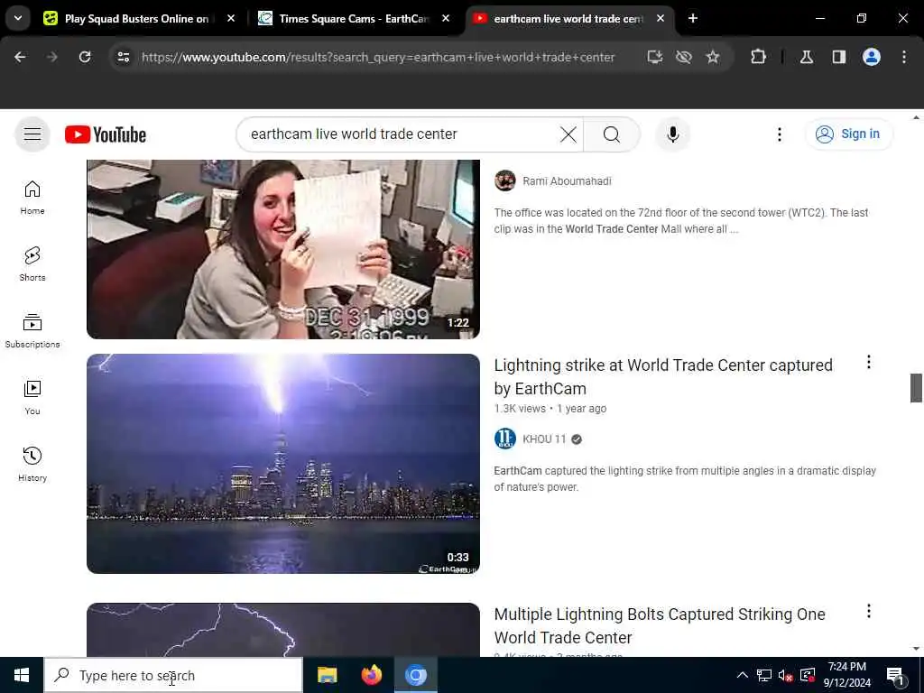
Task: Click the Windows taskbar search box
Action: pos(173,675)
